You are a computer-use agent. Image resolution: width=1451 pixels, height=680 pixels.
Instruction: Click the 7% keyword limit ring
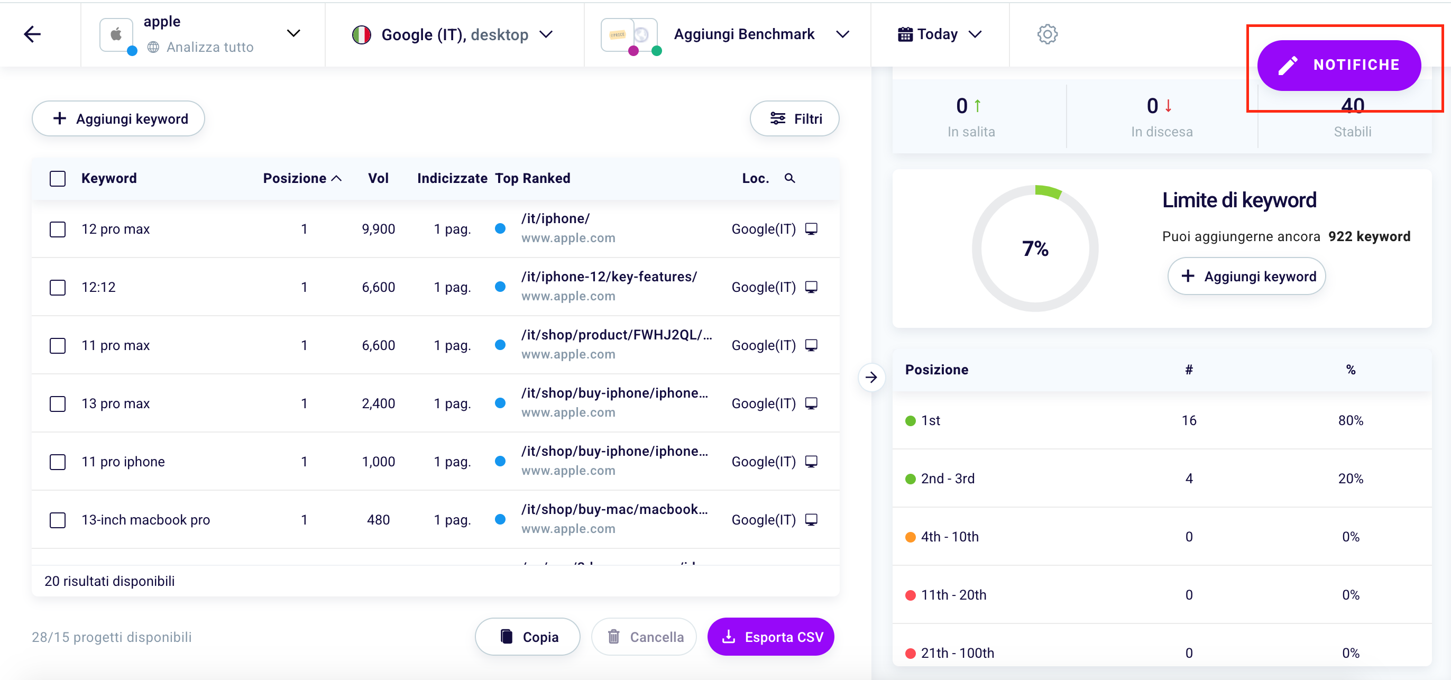[1035, 249]
